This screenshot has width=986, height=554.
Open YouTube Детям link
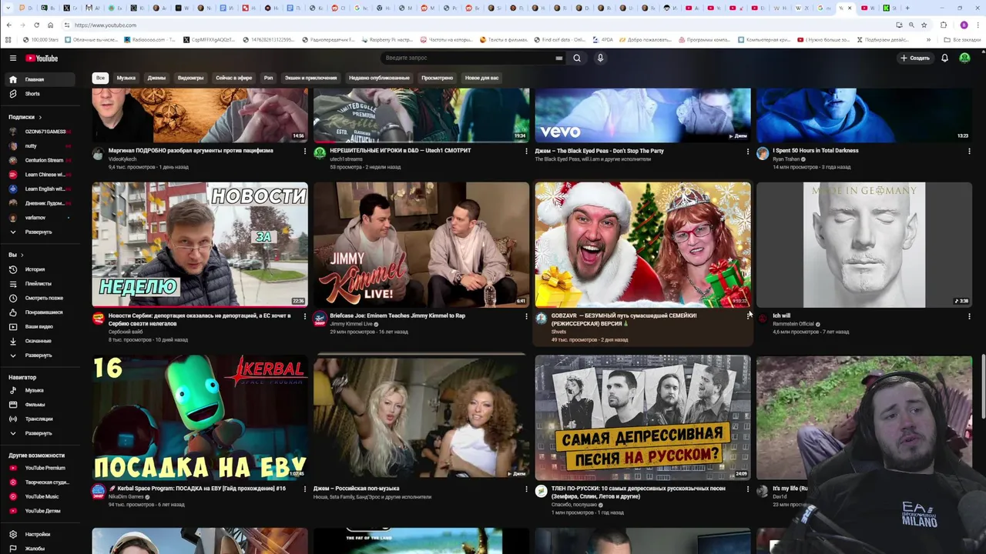(x=40, y=511)
